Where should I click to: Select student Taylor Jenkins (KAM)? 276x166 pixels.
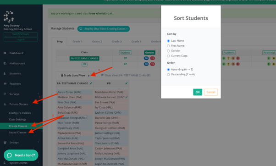pyautogui.click(x=111, y=138)
